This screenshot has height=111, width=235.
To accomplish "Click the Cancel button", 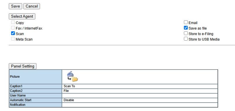I will [x=32, y=6].
